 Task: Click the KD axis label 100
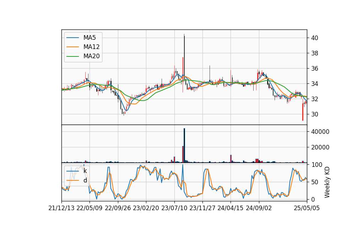(x=316, y=165)
